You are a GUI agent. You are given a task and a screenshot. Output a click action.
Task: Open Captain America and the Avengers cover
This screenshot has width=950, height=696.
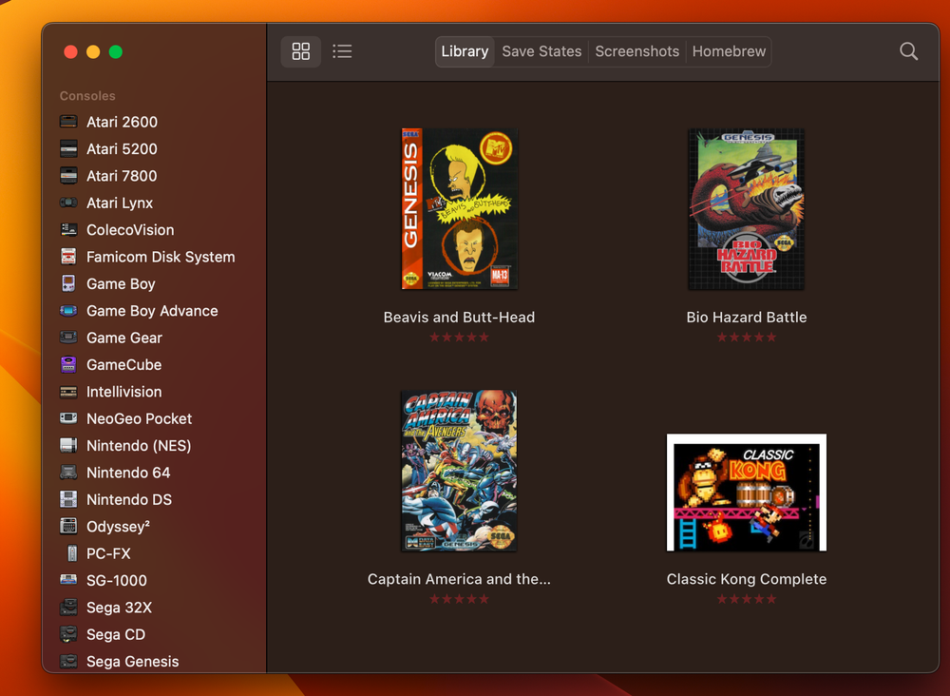point(459,471)
